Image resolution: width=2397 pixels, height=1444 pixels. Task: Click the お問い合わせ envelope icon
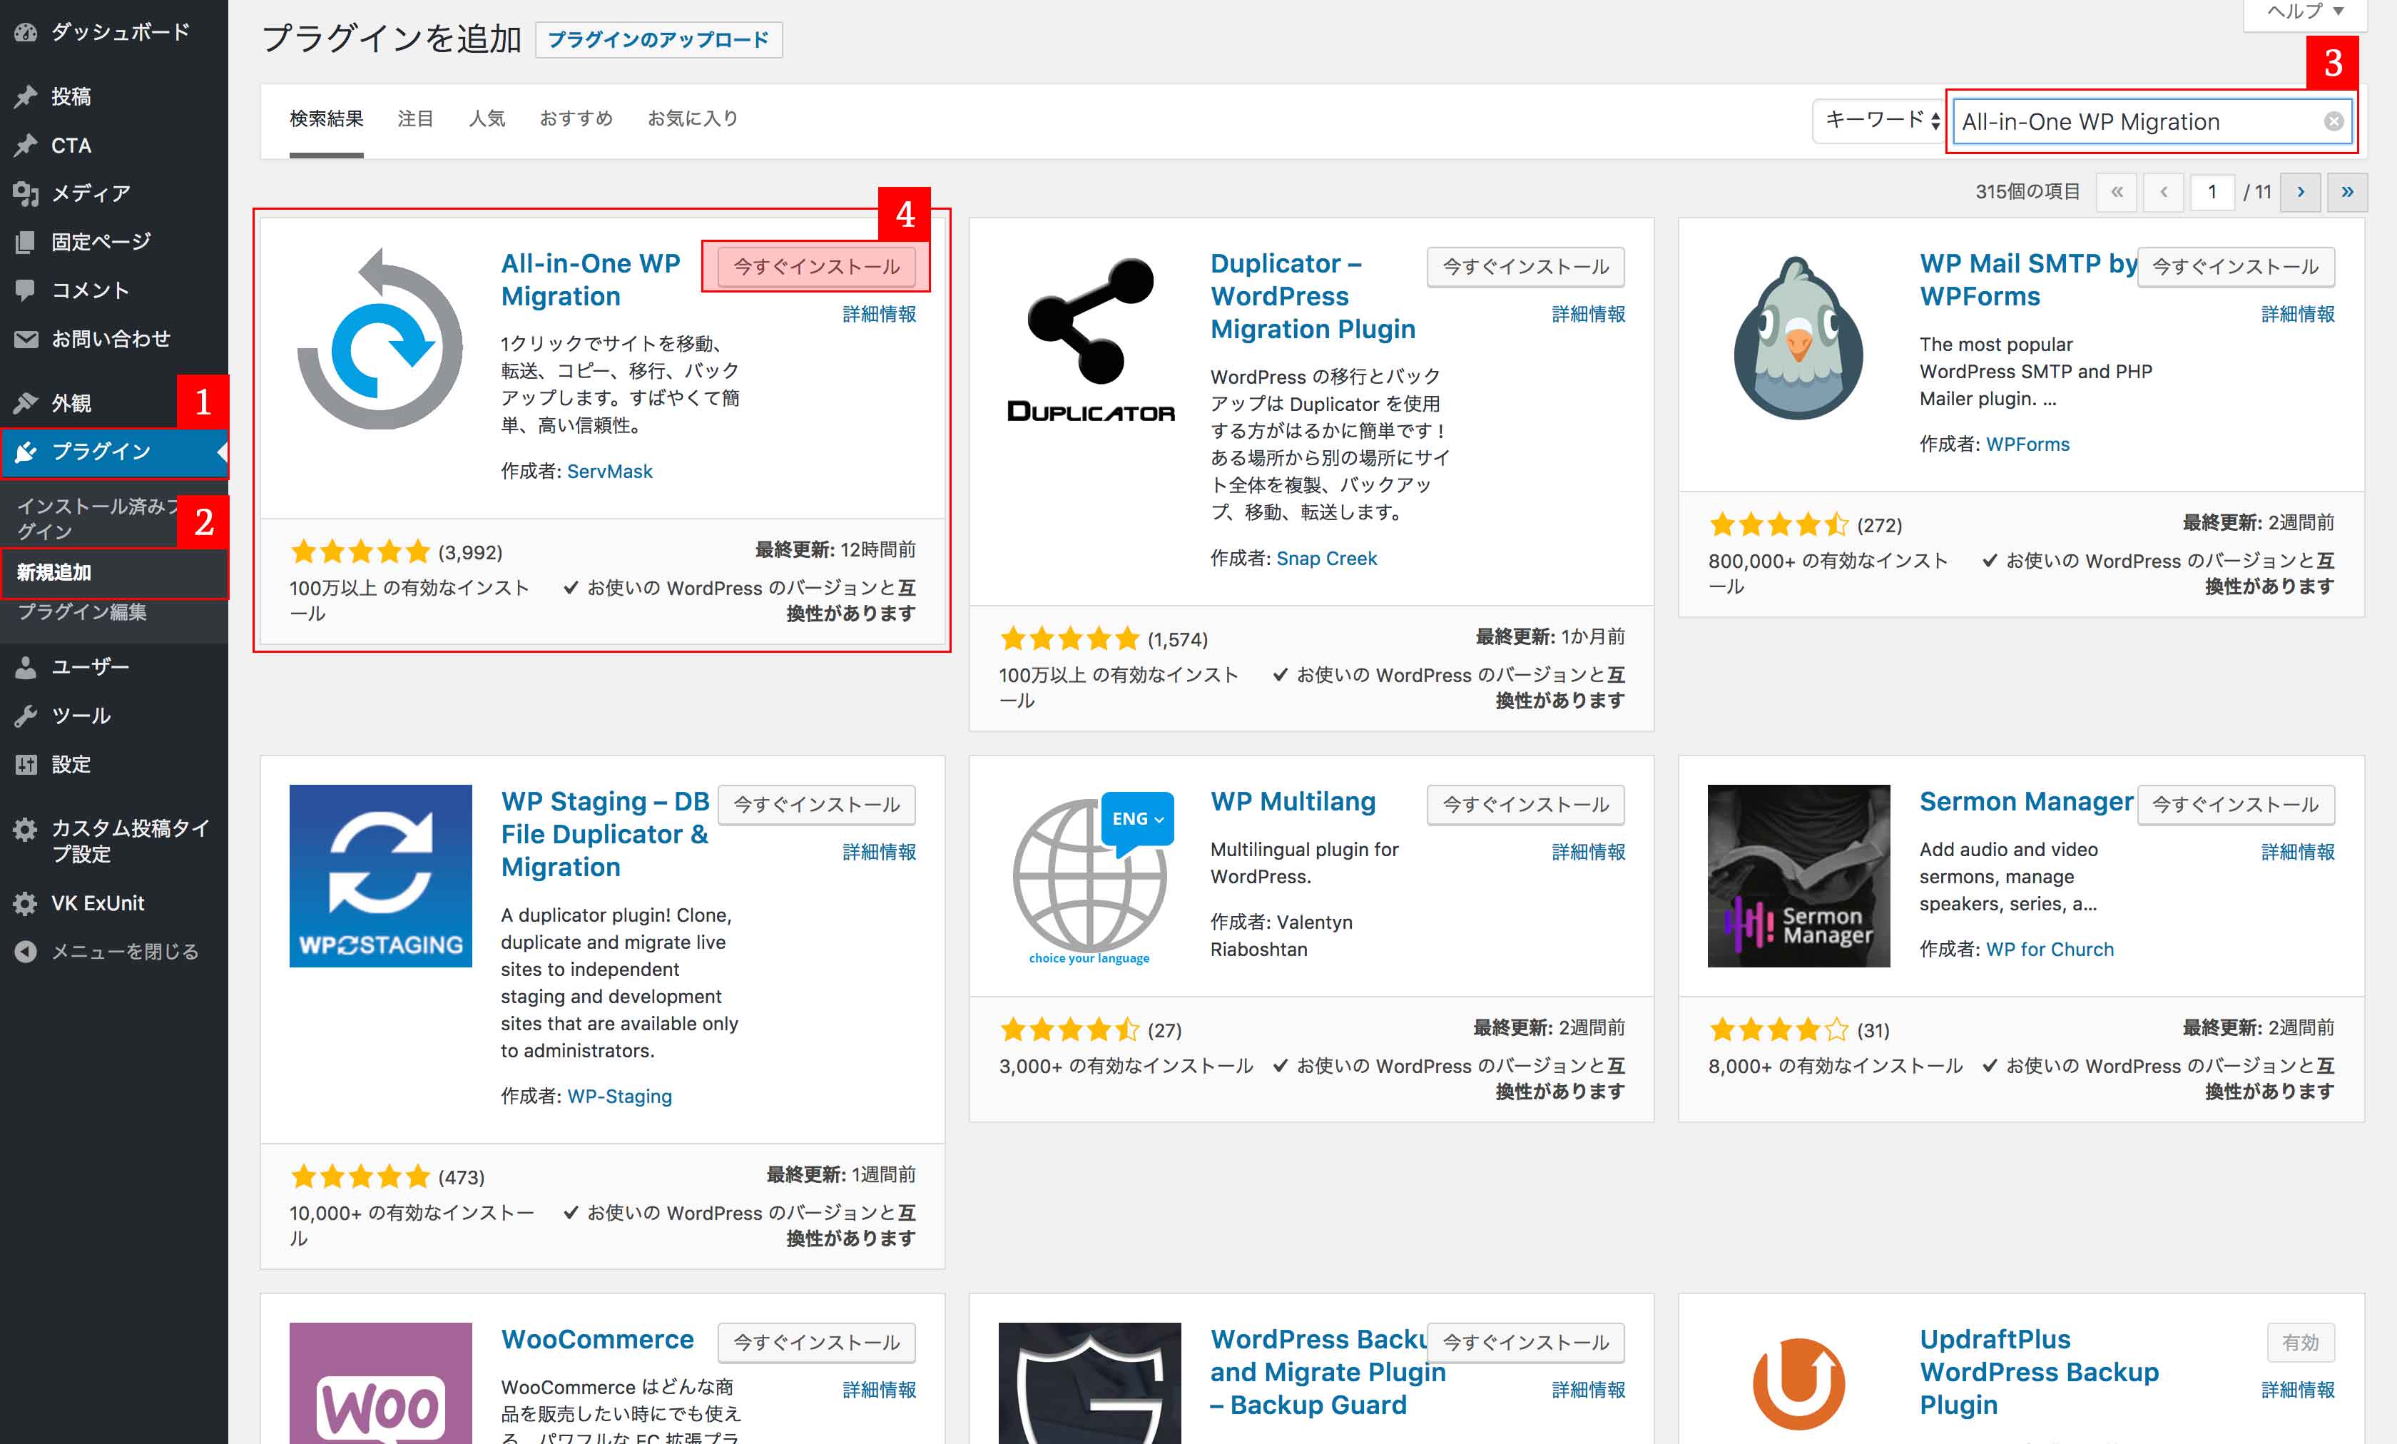click(25, 339)
